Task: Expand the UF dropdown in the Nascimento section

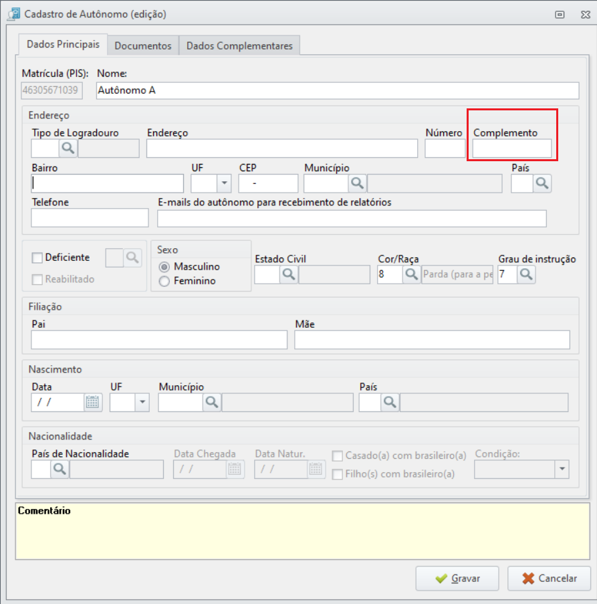Action: [x=142, y=403]
